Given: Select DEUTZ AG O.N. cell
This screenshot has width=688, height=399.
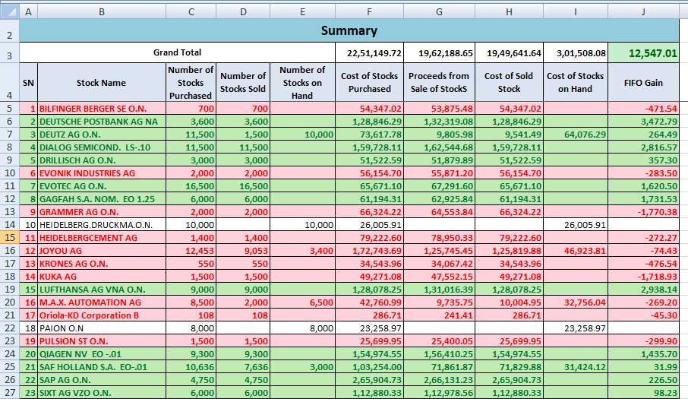Looking at the screenshot, I should click(x=101, y=135).
